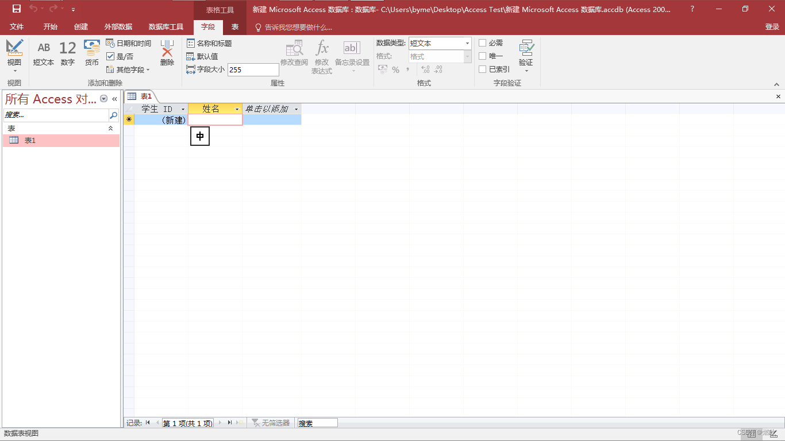Click the 告诉我您想要做什么 search box

(x=294, y=27)
